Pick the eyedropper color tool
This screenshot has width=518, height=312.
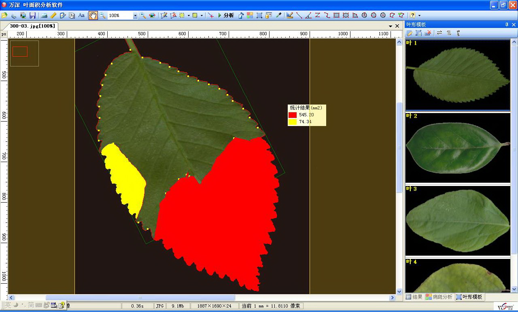[x=279, y=15]
